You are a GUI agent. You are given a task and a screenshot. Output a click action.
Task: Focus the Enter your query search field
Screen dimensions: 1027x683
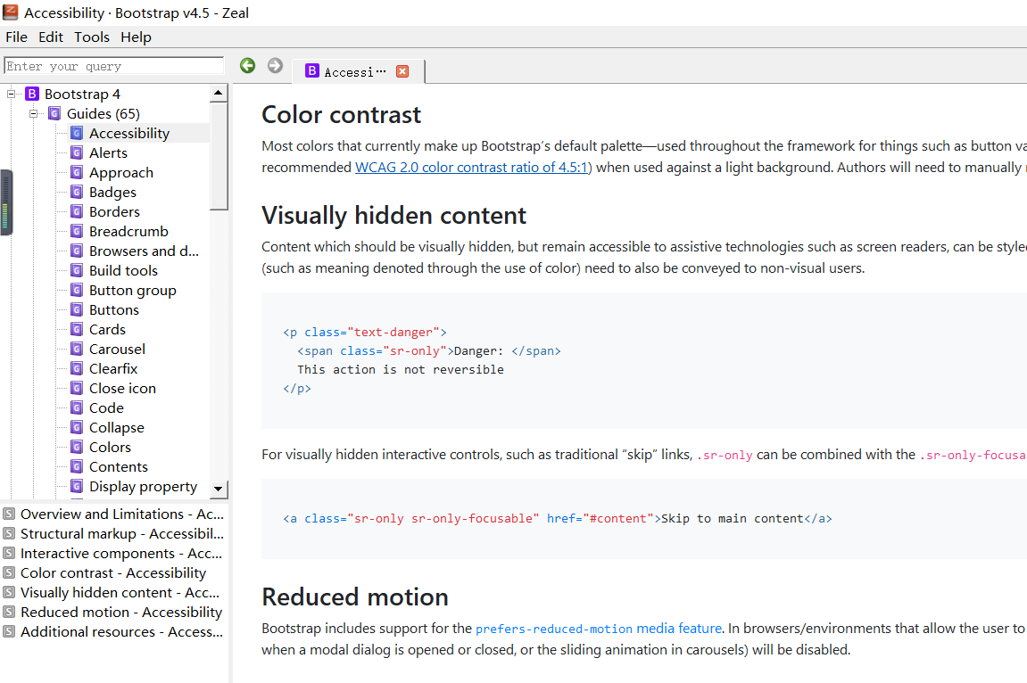pos(114,66)
